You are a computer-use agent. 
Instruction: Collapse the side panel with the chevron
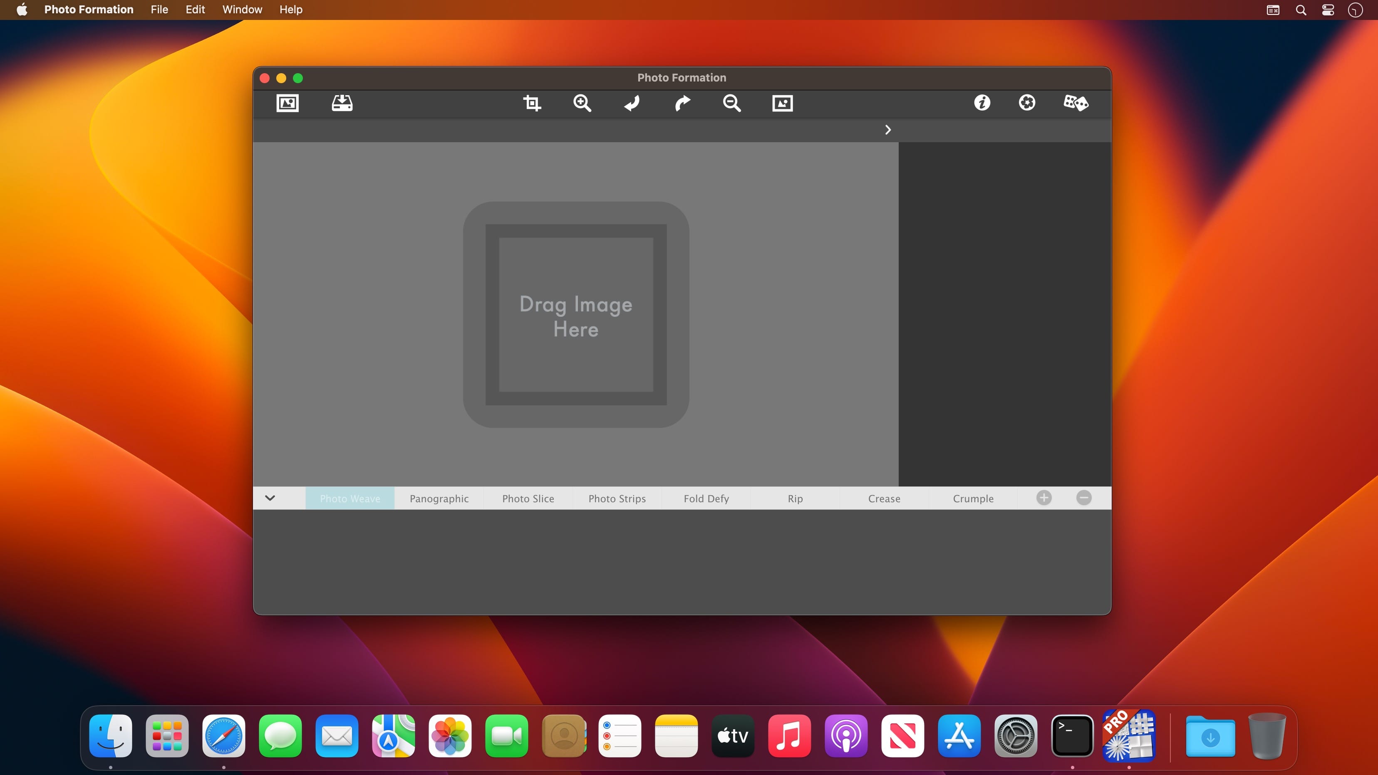click(888, 130)
